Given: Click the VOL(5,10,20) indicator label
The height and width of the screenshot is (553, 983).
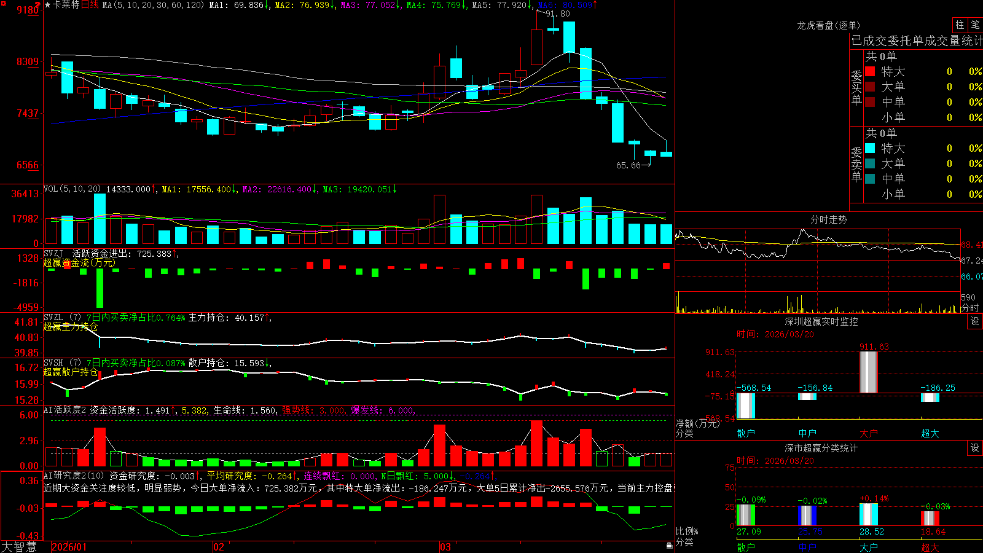Looking at the screenshot, I should (x=72, y=189).
